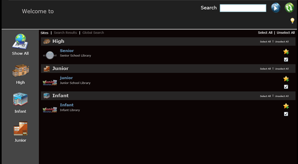Switch to the Search Results tab
This screenshot has width=298, height=164.
pos(65,33)
